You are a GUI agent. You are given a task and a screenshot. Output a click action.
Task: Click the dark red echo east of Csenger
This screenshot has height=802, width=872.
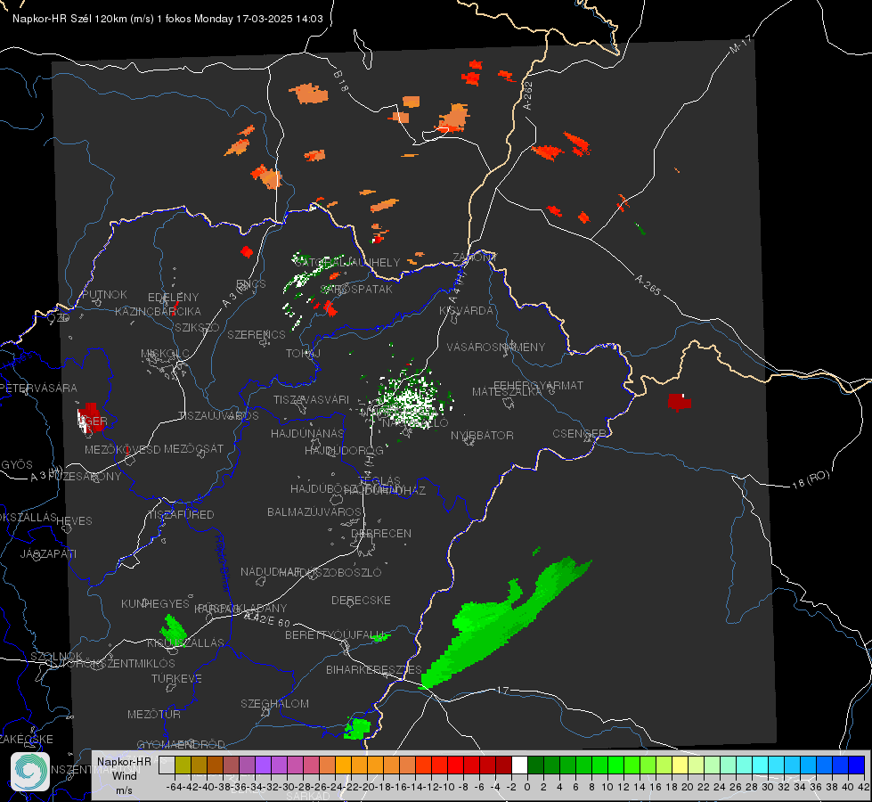[679, 401]
